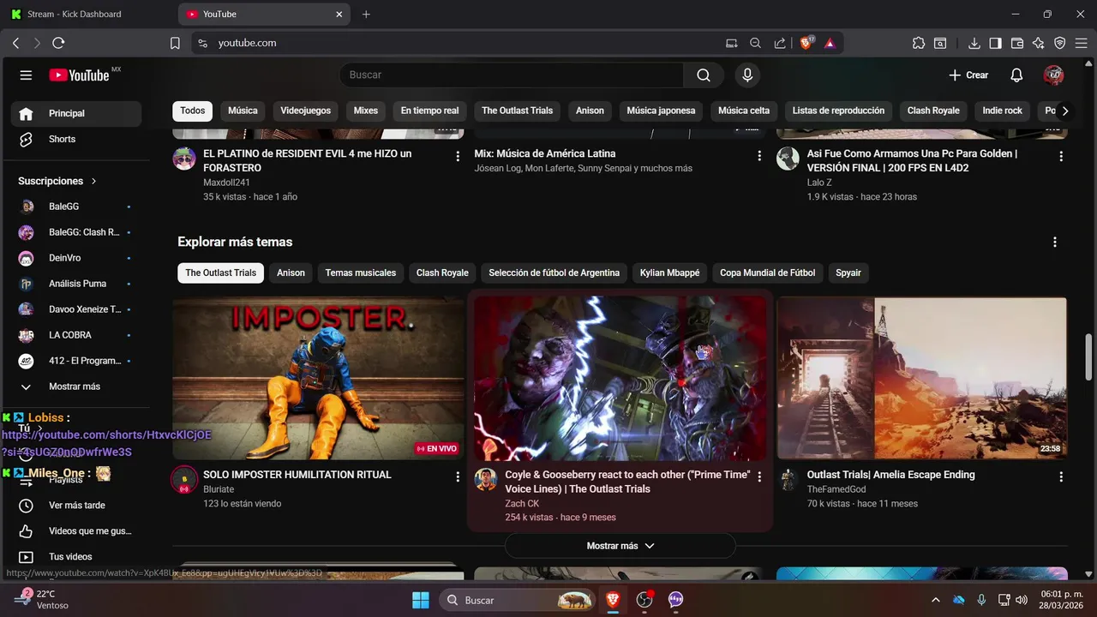Viewport: 1097px width, 617px height.
Task: Open browser downloads icon
Action: coord(974,43)
